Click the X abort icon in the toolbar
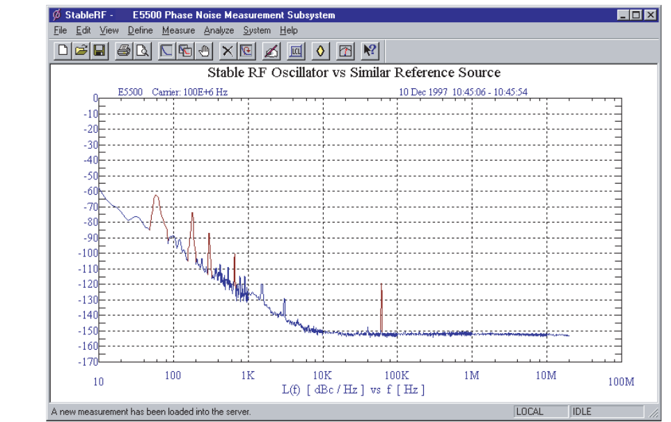671x422 pixels. click(227, 50)
